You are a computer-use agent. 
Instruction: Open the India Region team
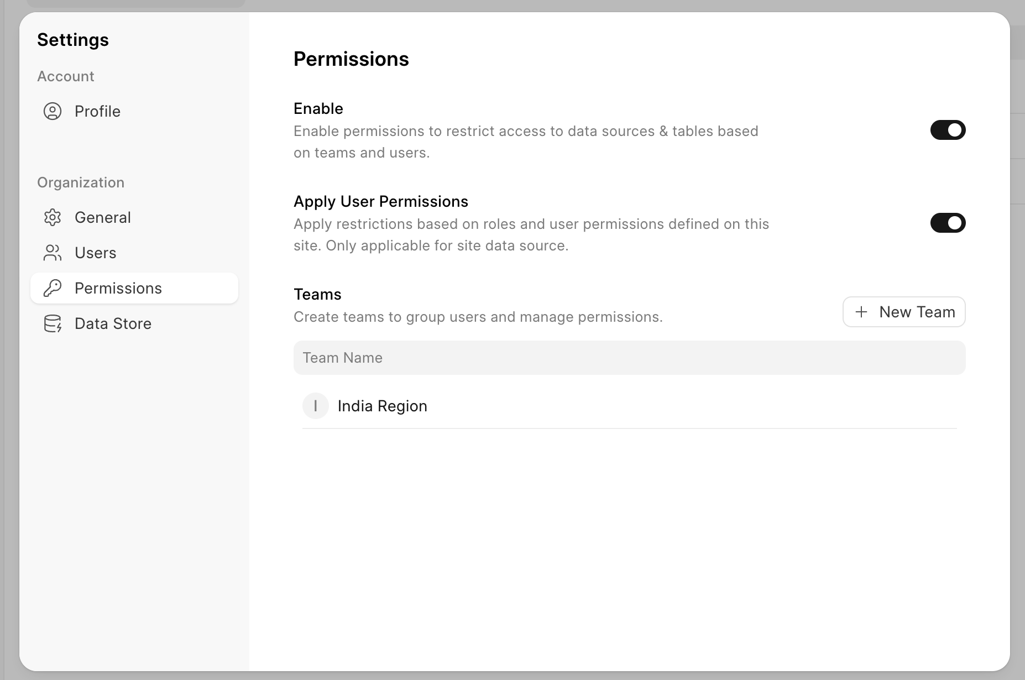pyautogui.click(x=629, y=406)
